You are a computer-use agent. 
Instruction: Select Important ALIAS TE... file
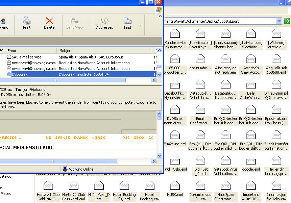(251, 191)
